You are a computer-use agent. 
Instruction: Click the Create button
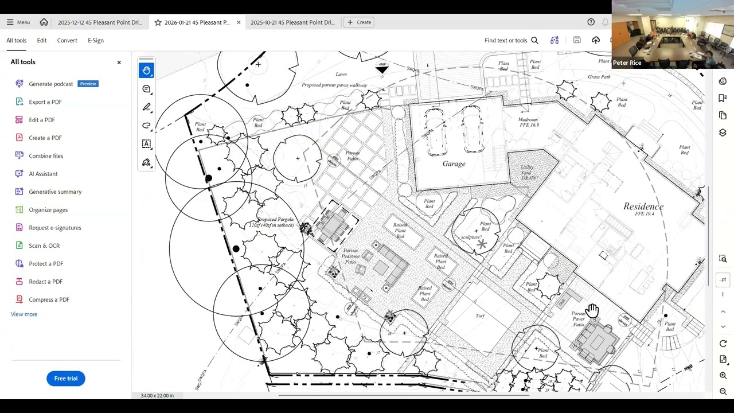pos(359,22)
